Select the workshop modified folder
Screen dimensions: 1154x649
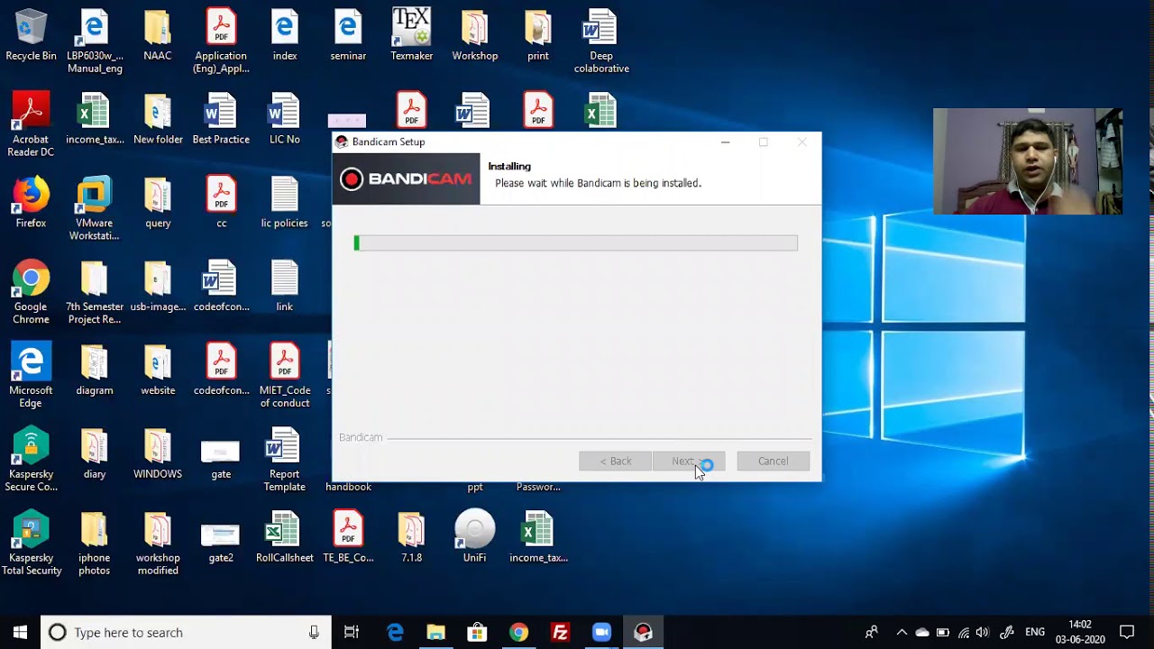(158, 544)
